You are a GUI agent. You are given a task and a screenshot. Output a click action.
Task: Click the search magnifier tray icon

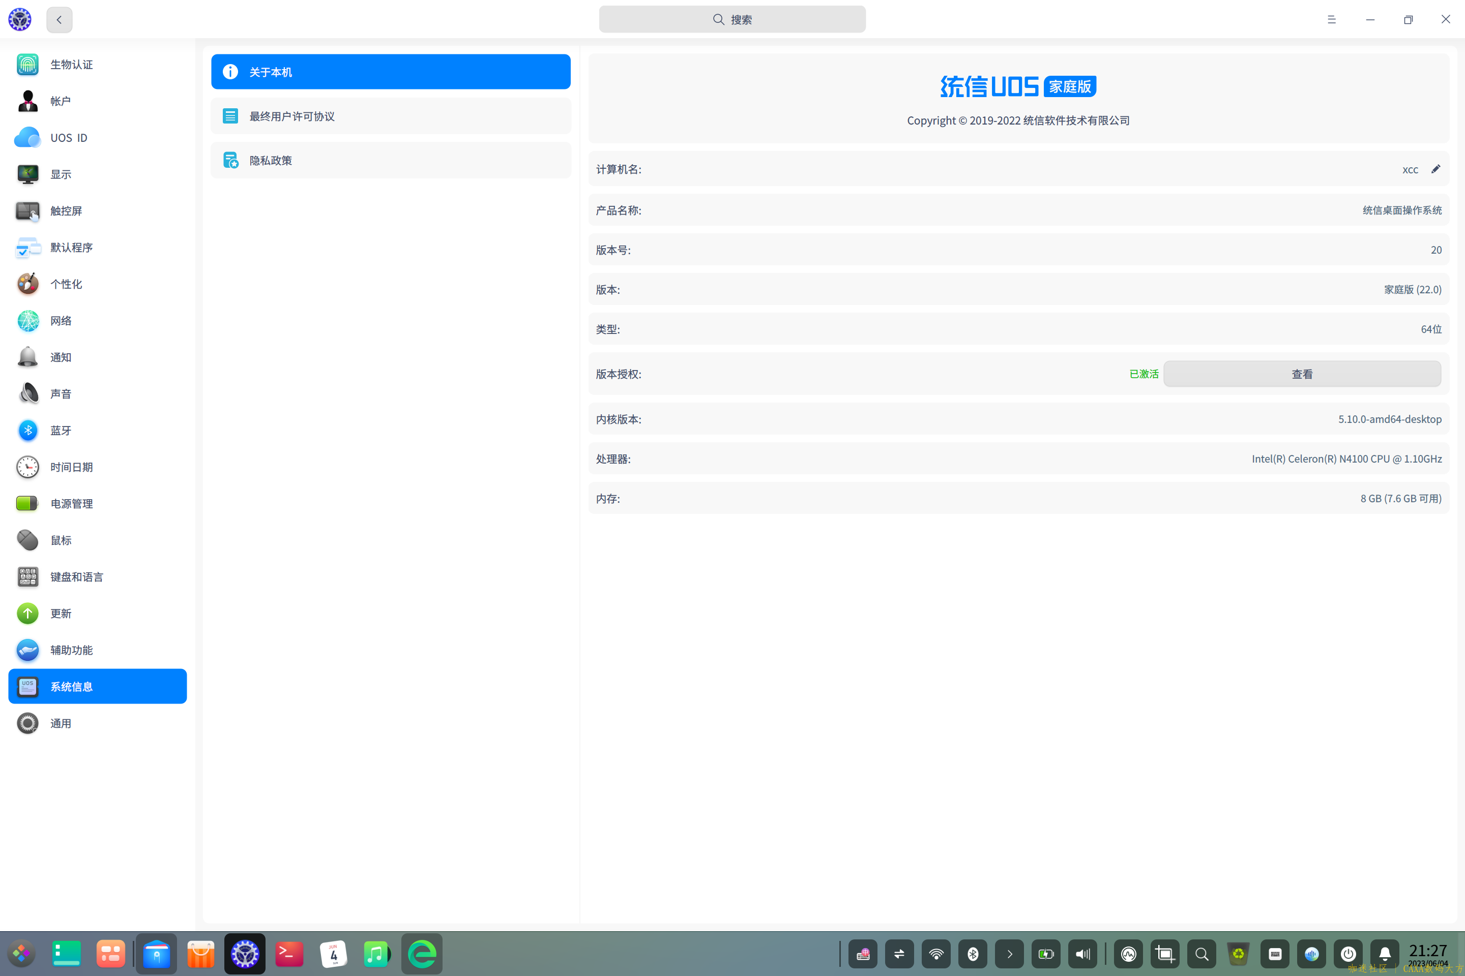(1202, 954)
